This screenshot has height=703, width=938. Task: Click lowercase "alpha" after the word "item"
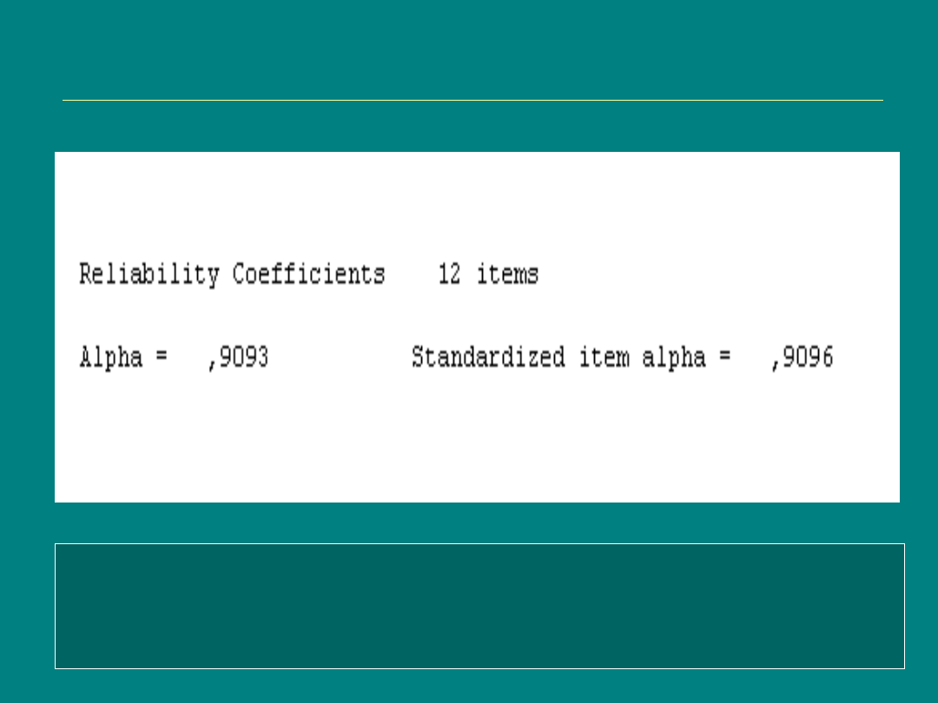click(674, 358)
